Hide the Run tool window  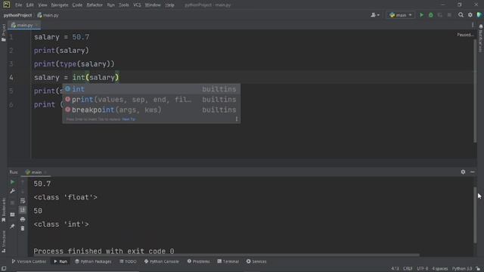pyautogui.click(x=472, y=172)
